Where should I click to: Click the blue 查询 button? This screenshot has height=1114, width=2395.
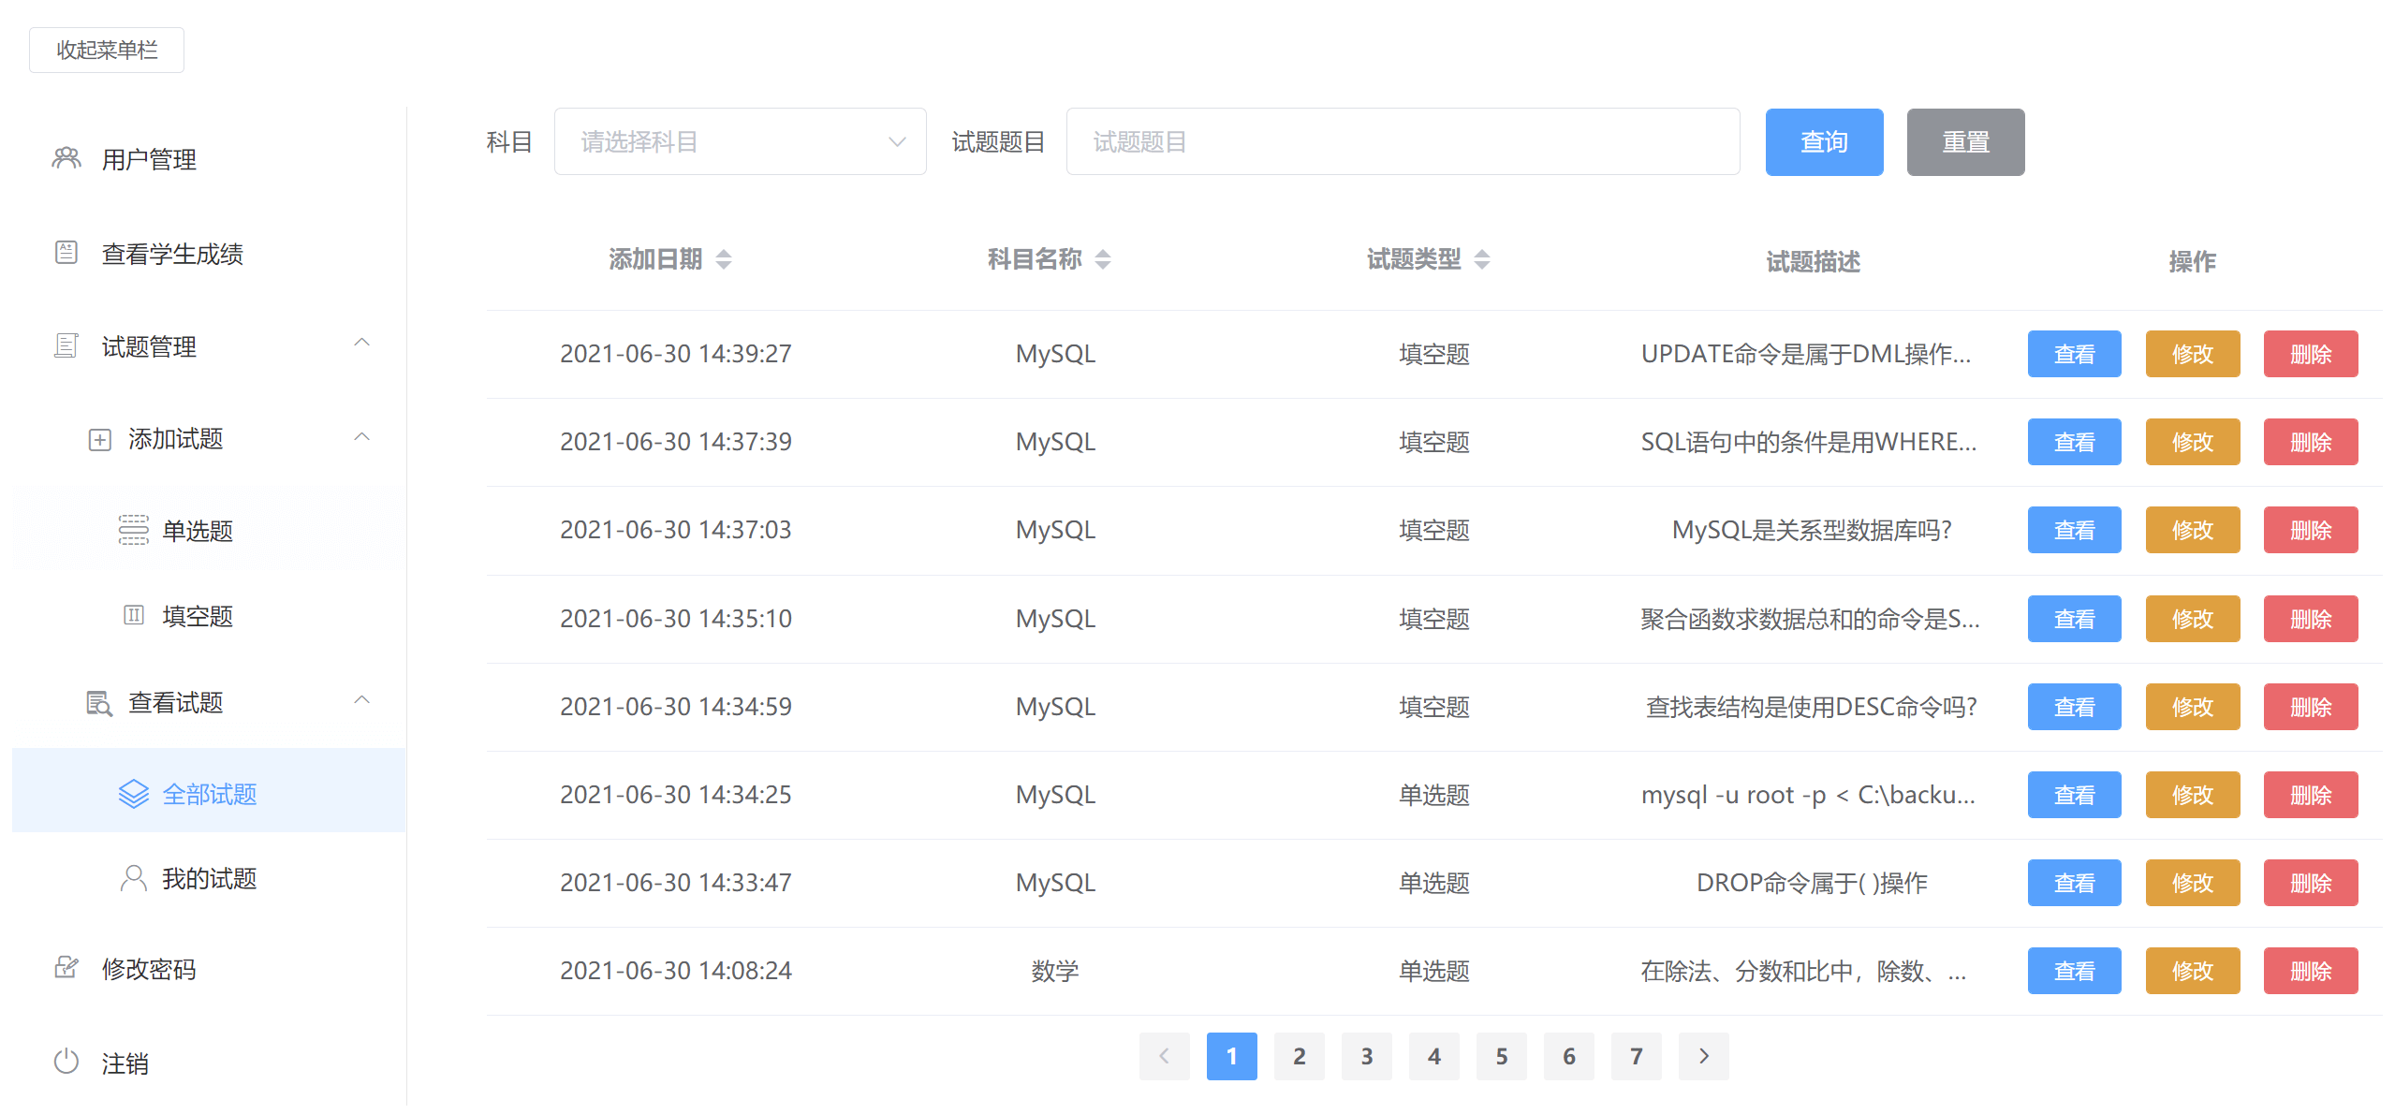point(1824,142)
